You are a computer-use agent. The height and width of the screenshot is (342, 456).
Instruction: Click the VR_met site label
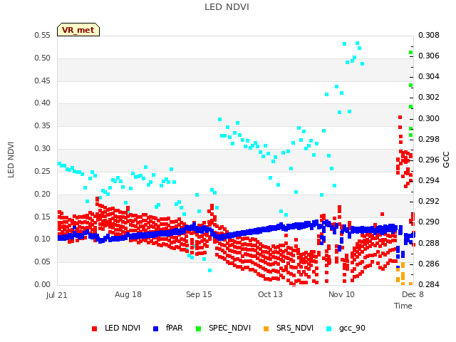[x=78, y=30]
